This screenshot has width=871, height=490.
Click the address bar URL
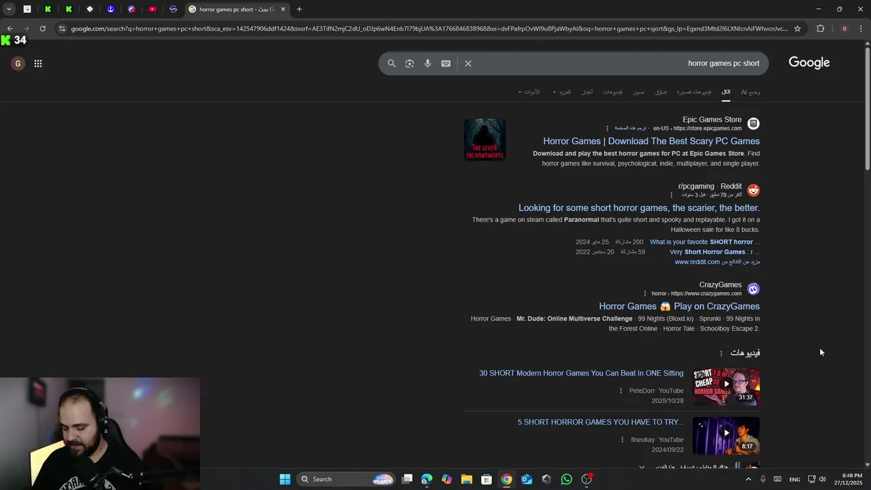pyautogui.click(x=429, y=29)
